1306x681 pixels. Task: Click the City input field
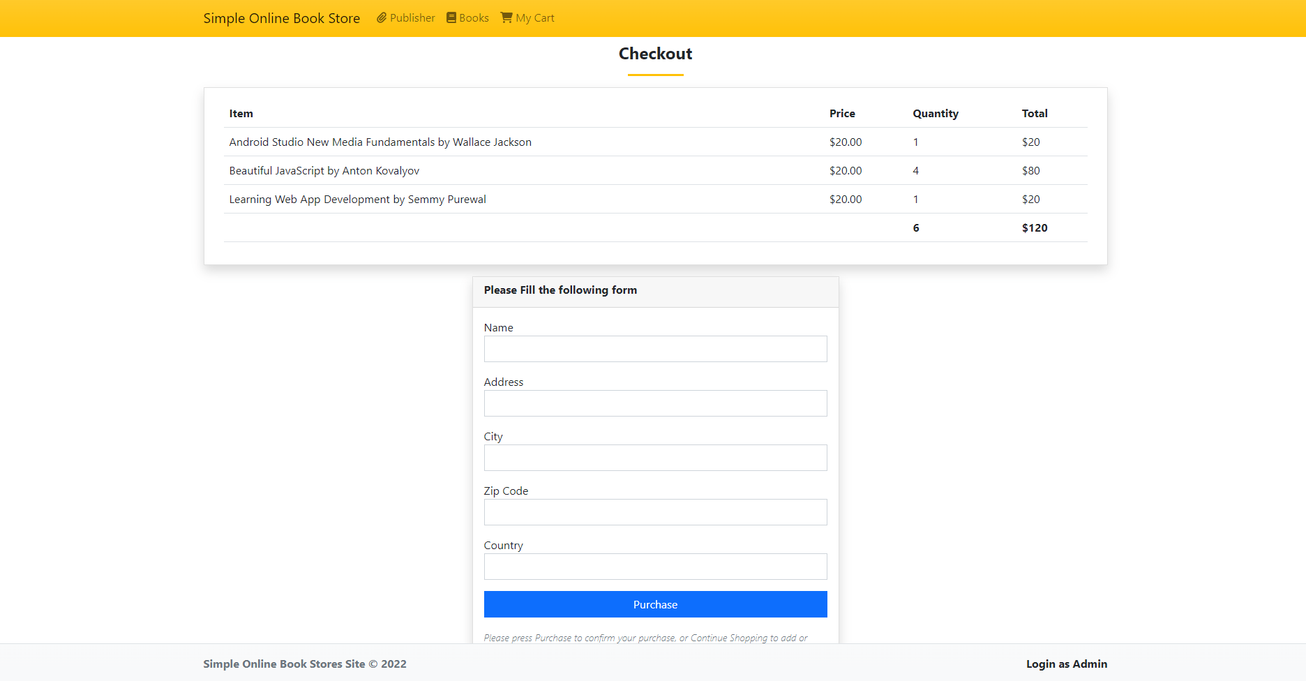pos(655,458)
